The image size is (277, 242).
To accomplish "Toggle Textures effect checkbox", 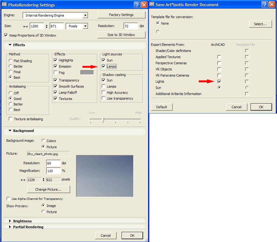I will (55, 98).
